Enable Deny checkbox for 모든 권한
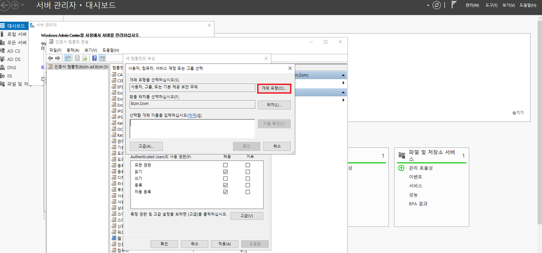 coord(248,165)
